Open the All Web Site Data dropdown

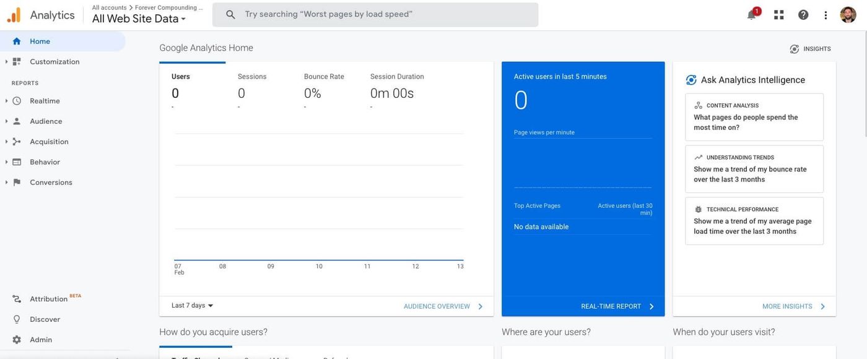(139, 19)
